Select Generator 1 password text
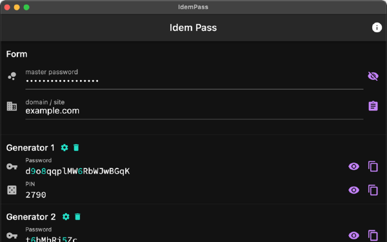387x242 pixels. 77,171
